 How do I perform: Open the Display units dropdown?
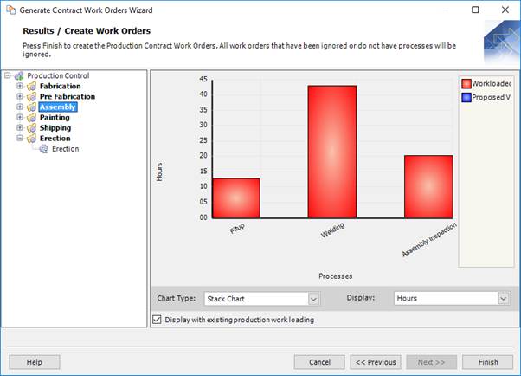point(503,299)
